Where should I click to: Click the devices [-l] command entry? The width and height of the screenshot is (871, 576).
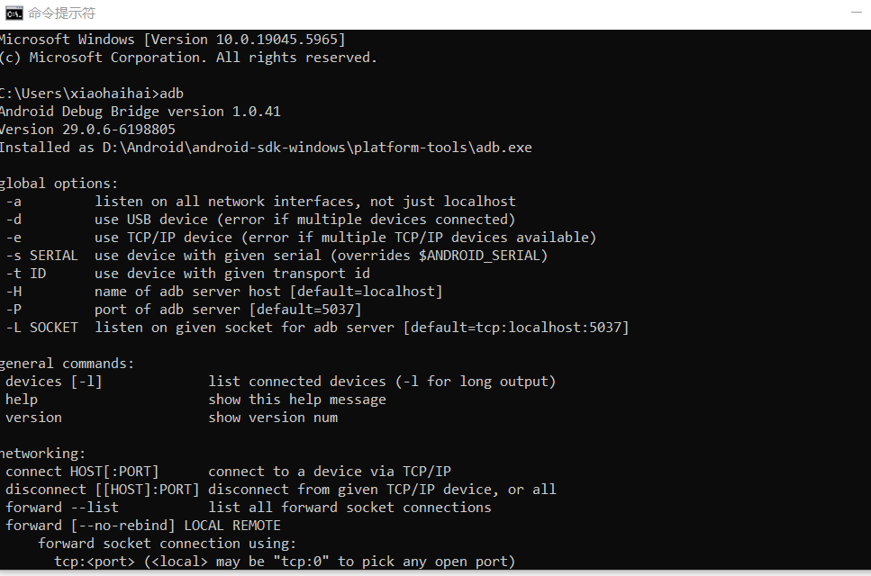click(x=54, y=382)
